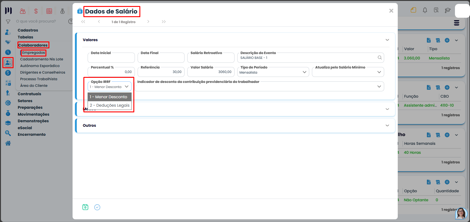Open the home icon in the left sidebar

pos(8,143)
